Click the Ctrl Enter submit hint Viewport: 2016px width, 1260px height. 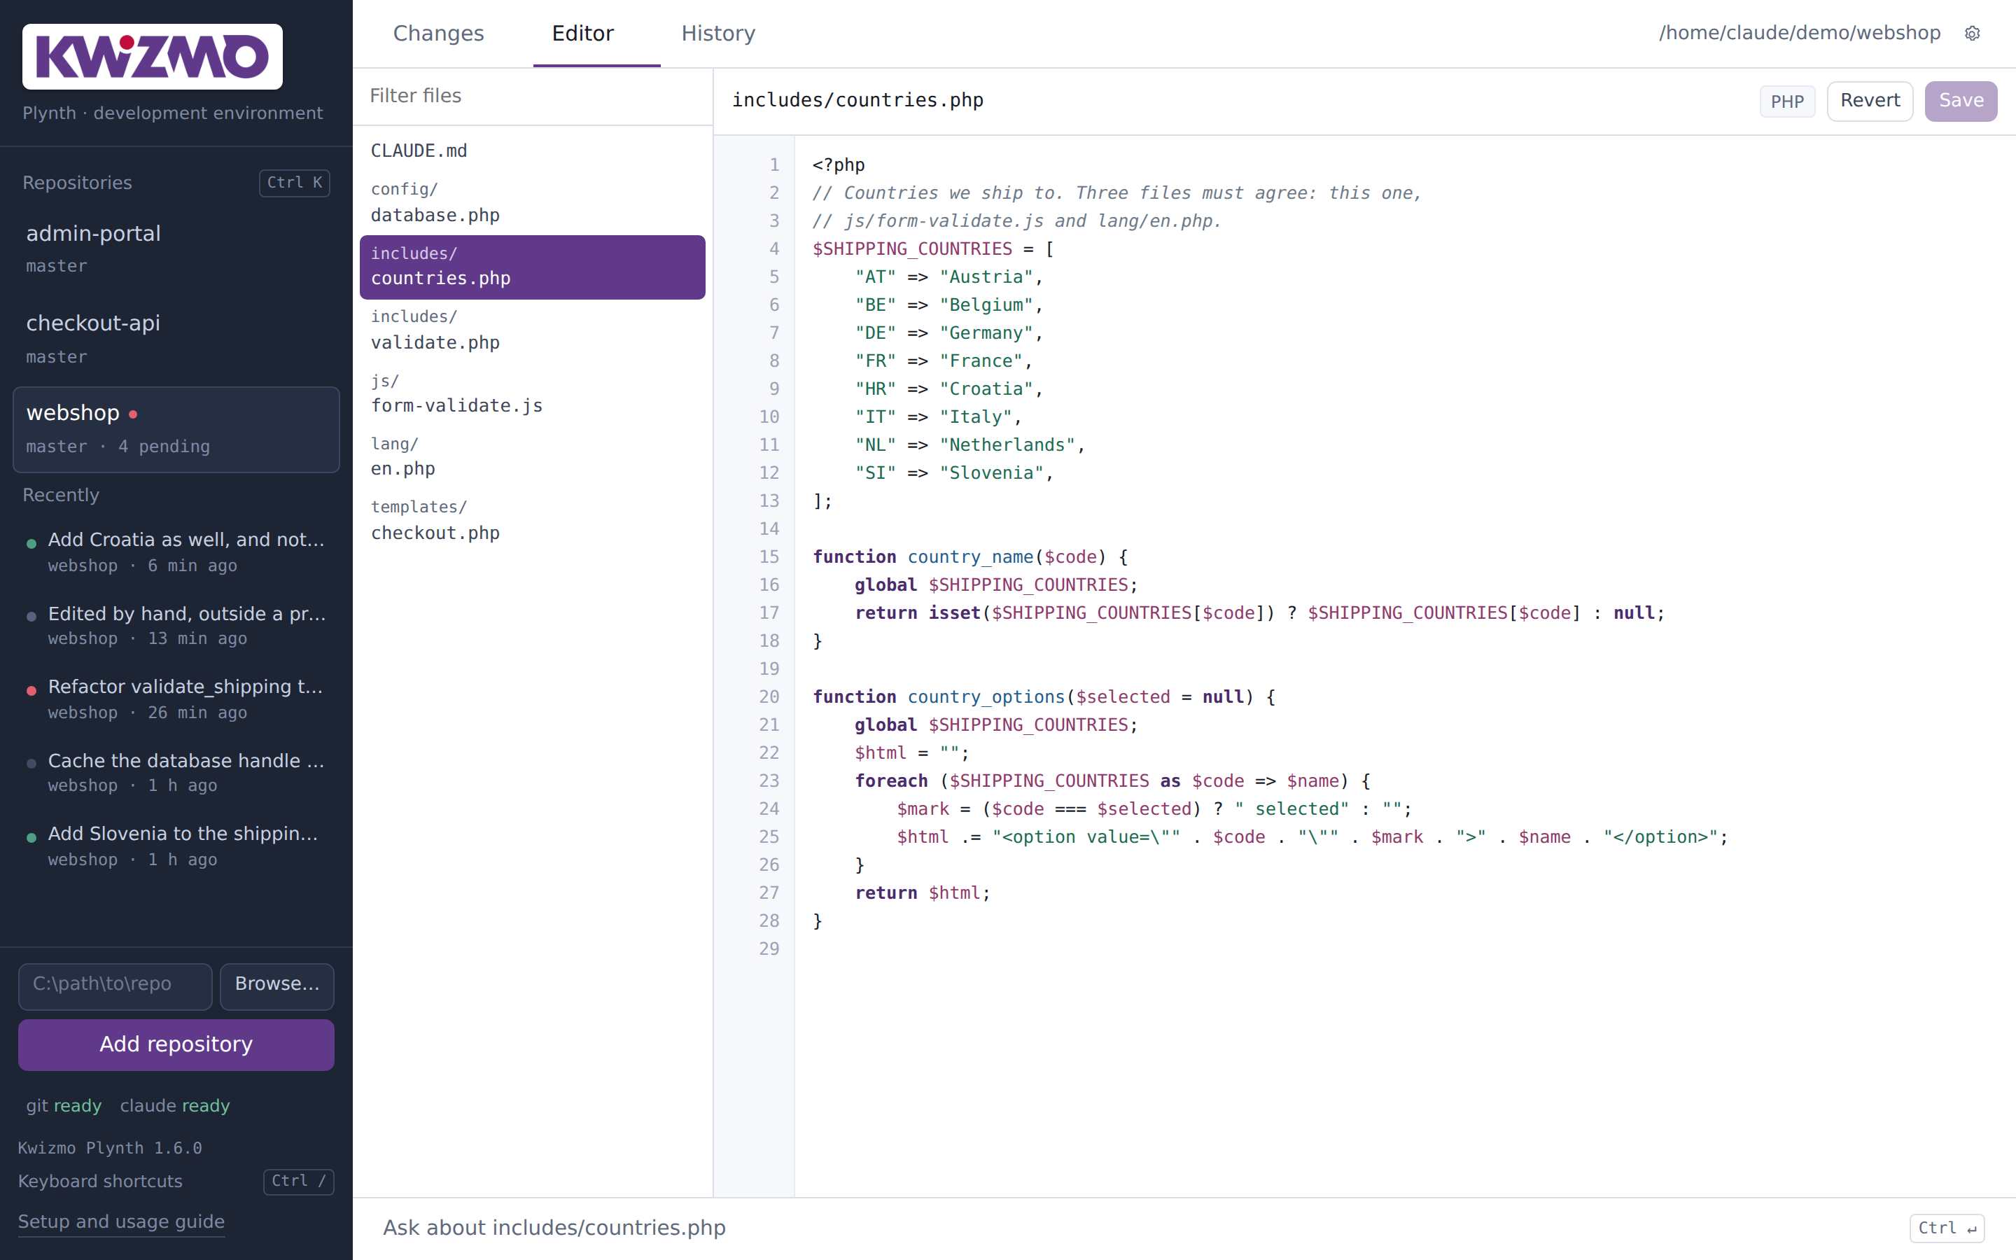pos(1946,1228)
